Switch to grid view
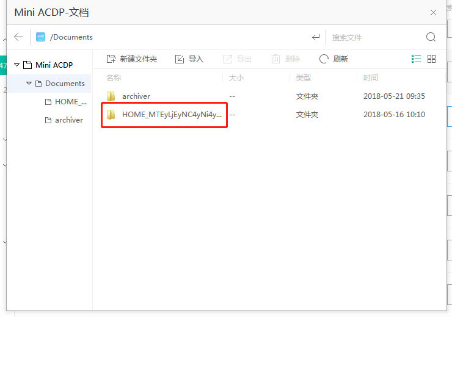Viewport: 452px width, 366px height. click(x=431, y=59)
